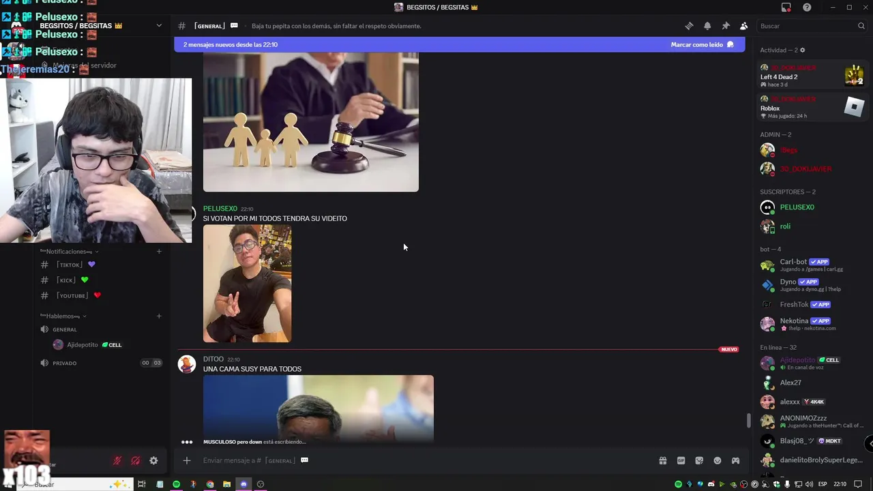Open Ajidepotito user in voice channel
The height and width of the screenshot is (491, 873).
click(x=87, y=345)
